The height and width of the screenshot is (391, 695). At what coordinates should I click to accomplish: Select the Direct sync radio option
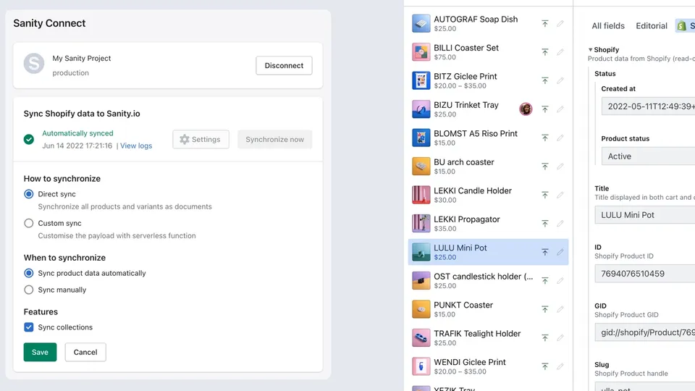pos(29,194)
